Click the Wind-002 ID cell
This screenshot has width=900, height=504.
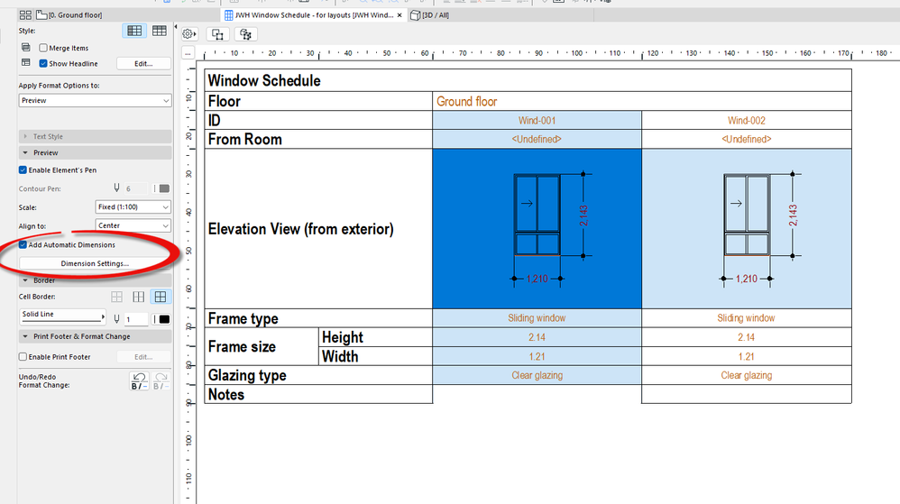746,121
